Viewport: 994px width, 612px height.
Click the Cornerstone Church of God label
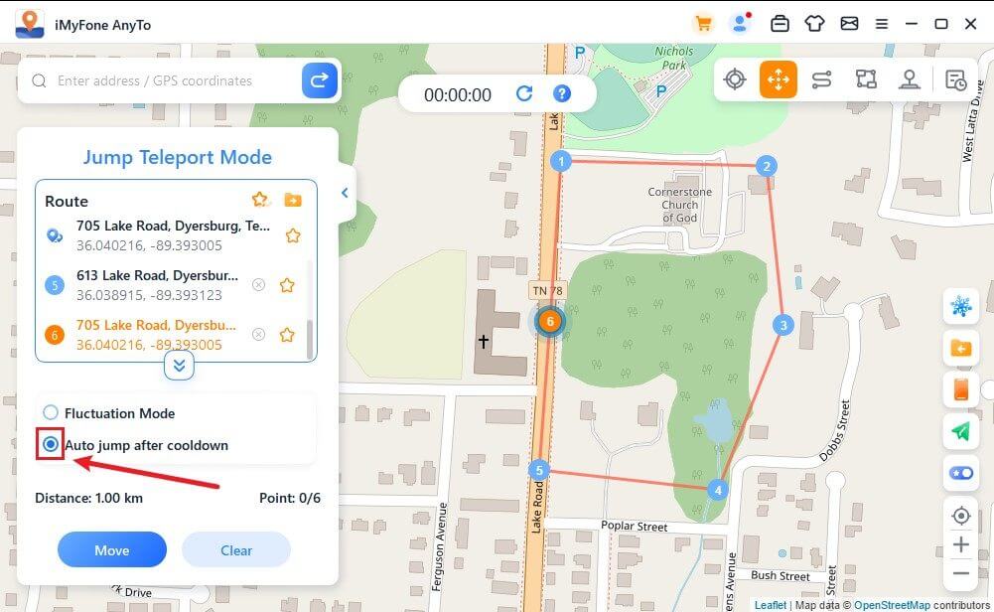679,205
